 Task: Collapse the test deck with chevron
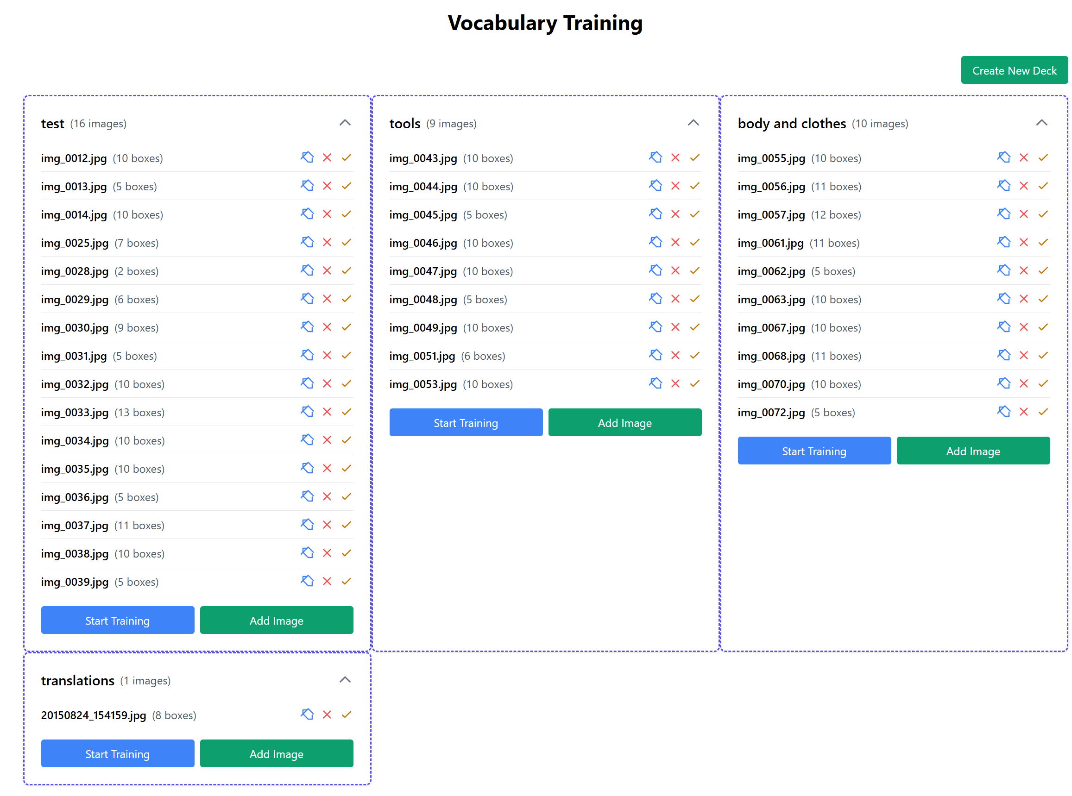tap(345, 123)
